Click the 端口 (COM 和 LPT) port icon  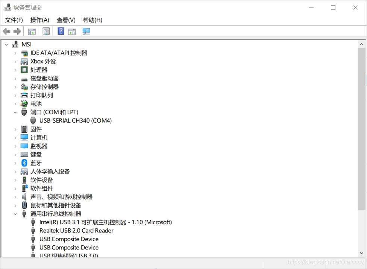coord(24,112)
